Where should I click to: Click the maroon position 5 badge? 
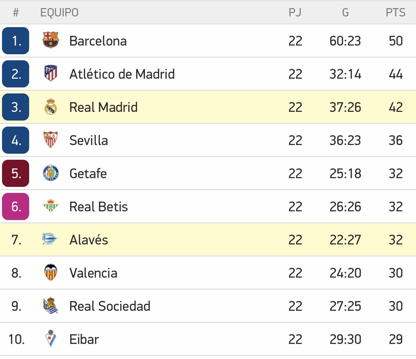pos(16,173)
